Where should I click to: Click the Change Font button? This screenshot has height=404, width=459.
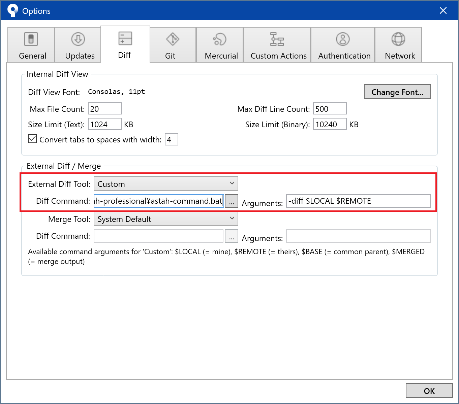(x=397, y=92)
